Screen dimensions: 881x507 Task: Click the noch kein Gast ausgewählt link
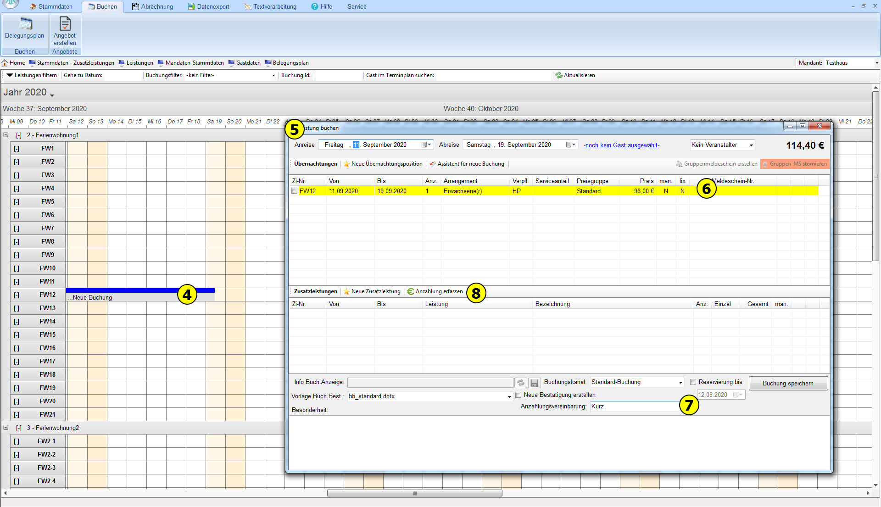point(621,145)
